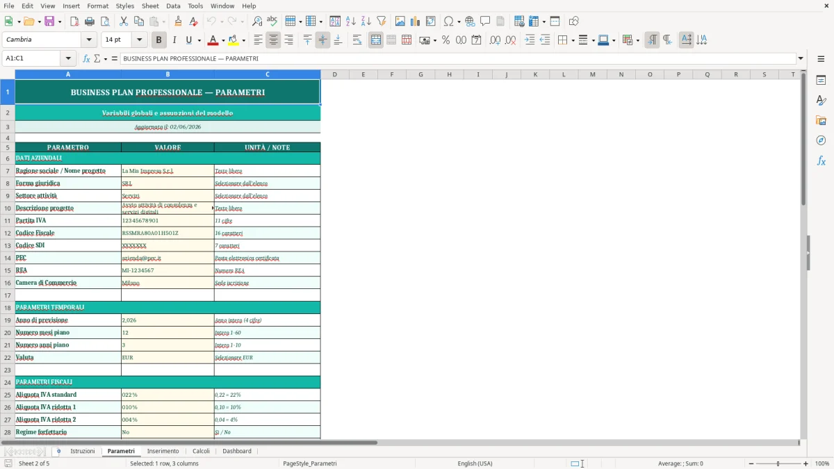Click the Save document icon
Screen dimensions: 834x469
(49, 22)
